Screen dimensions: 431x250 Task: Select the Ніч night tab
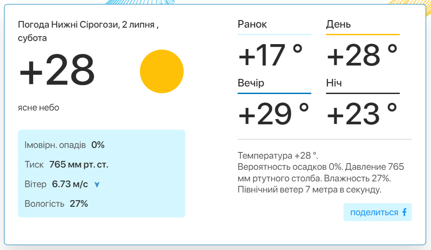click(x=334, y=83)
